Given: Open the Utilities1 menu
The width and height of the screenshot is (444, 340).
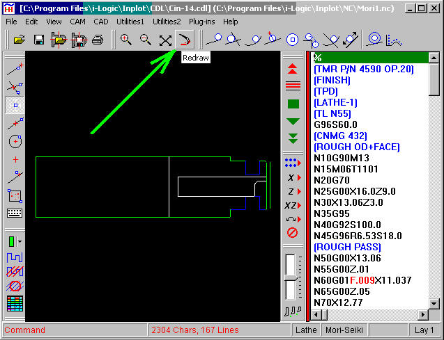Looking at the screenshot, I should pyautogui.click(x=130, y=22).
